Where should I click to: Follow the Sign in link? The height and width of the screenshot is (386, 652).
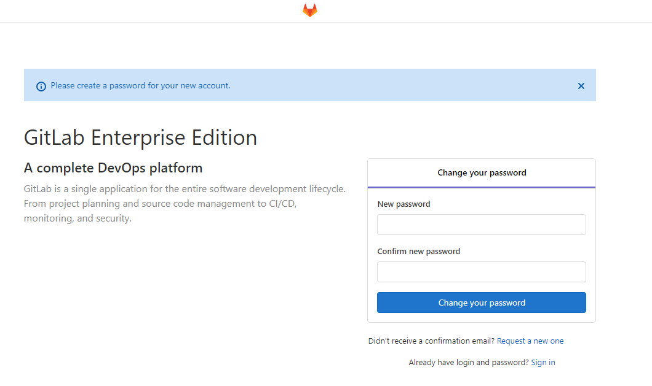pyautogui.click(x=543, y=363)
